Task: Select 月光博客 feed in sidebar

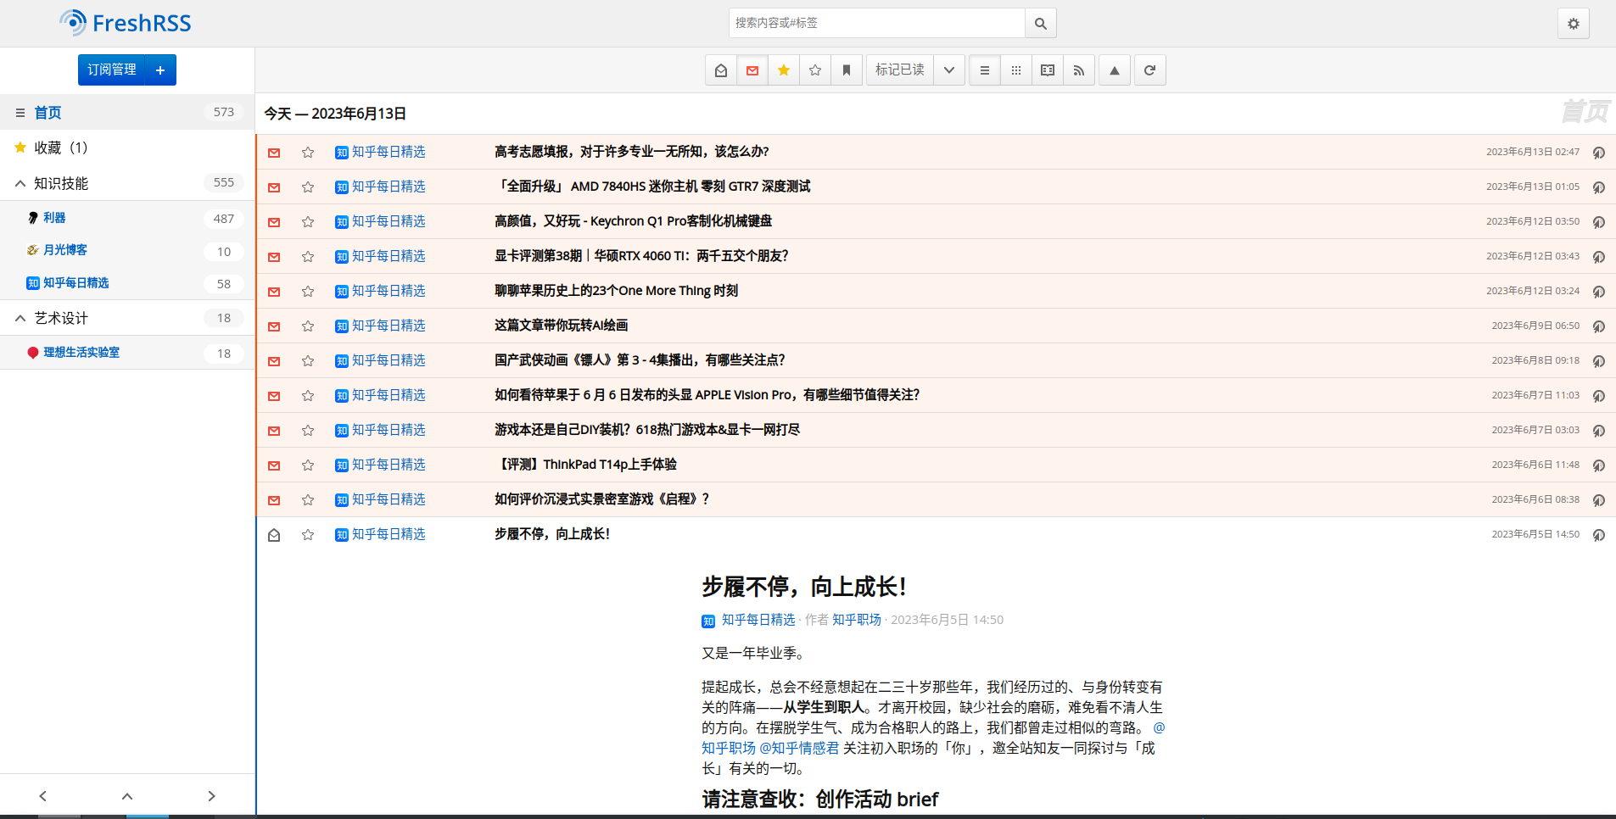Action: coord(65,250)
